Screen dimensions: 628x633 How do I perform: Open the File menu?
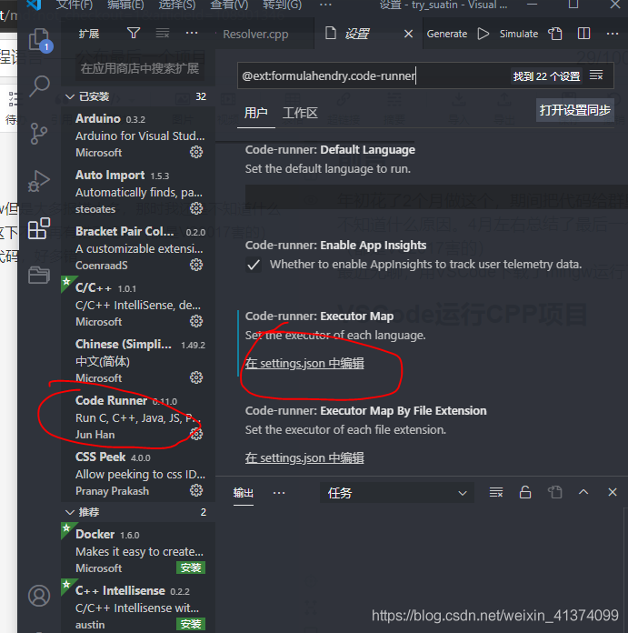[x=75, y=5]
